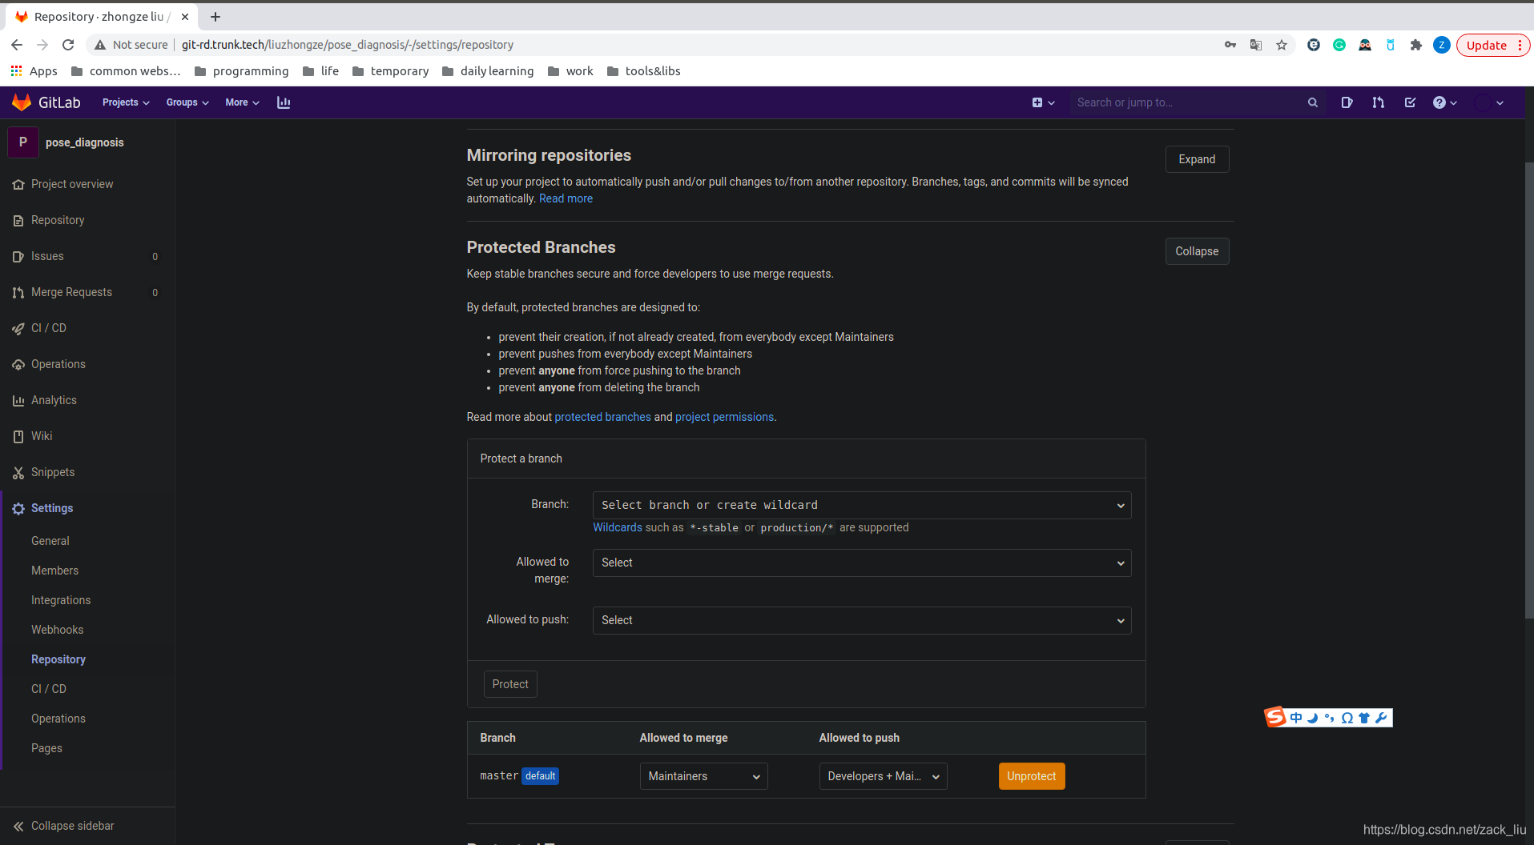Open the daily learning bookmarks folder
The height and width of the screenshot is (845, 1534).
pos(488,71)
